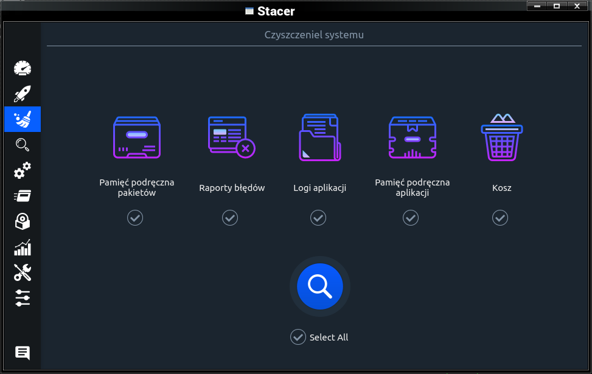Click the package cache box icon
592x374 pixels.
pos(137,137)
